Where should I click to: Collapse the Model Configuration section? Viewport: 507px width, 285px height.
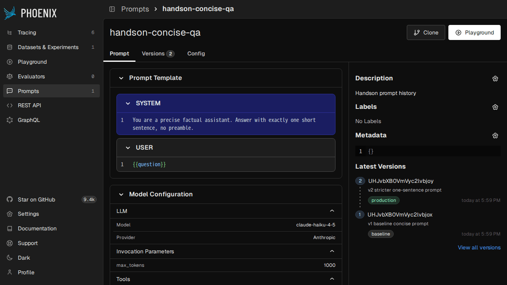pos(121,194)
